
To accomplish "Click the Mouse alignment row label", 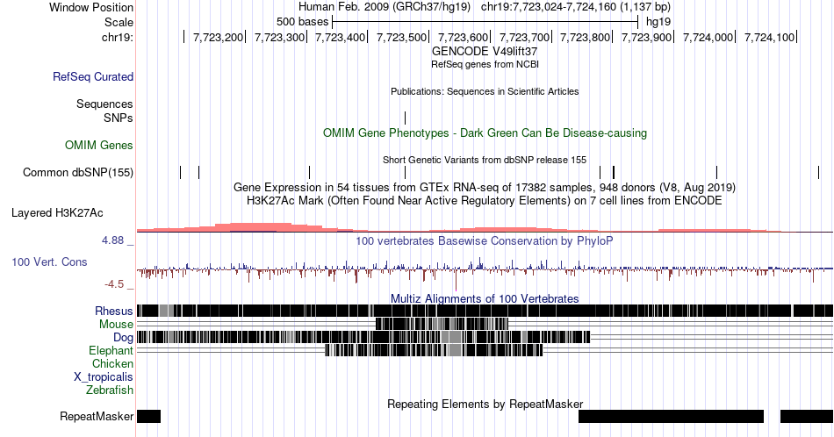I will [116, 325].
